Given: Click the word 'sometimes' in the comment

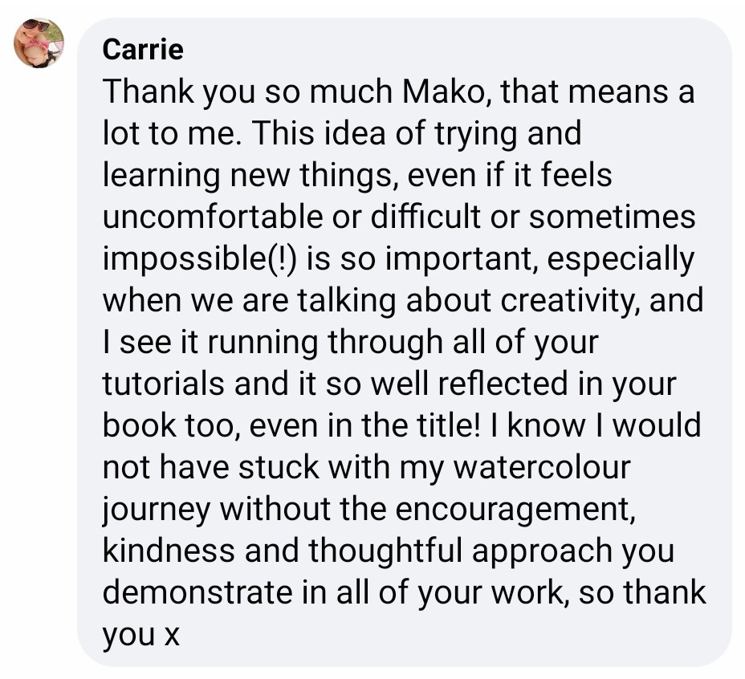Looking at the screenshot, I should pos(613,218).
